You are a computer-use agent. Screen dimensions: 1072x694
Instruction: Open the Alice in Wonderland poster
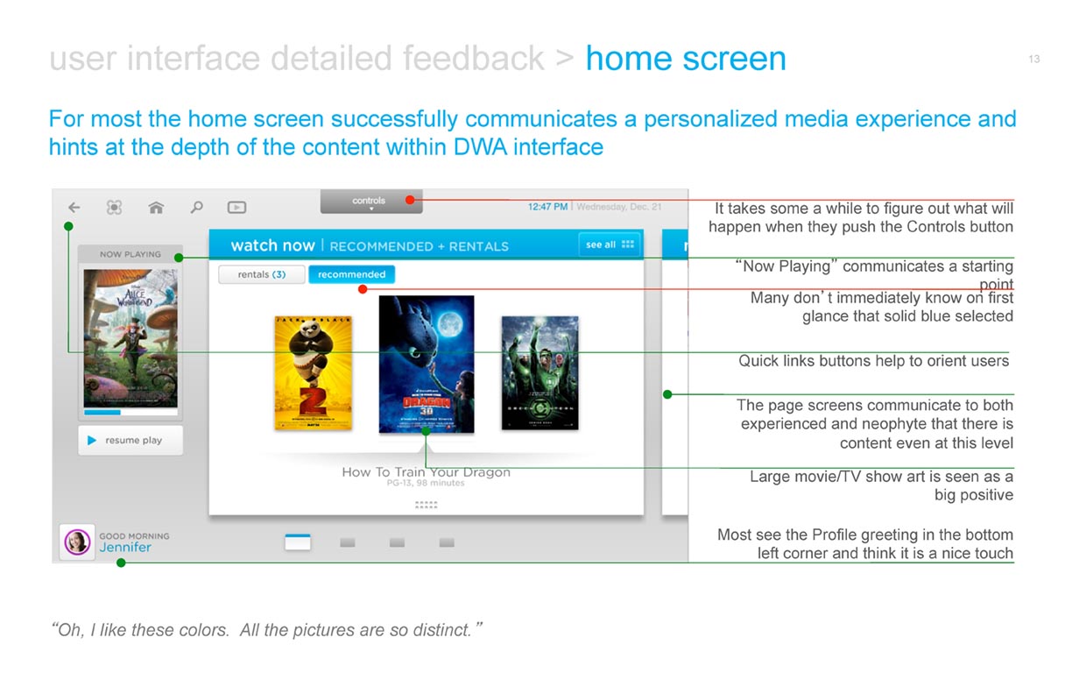[130, 337]
